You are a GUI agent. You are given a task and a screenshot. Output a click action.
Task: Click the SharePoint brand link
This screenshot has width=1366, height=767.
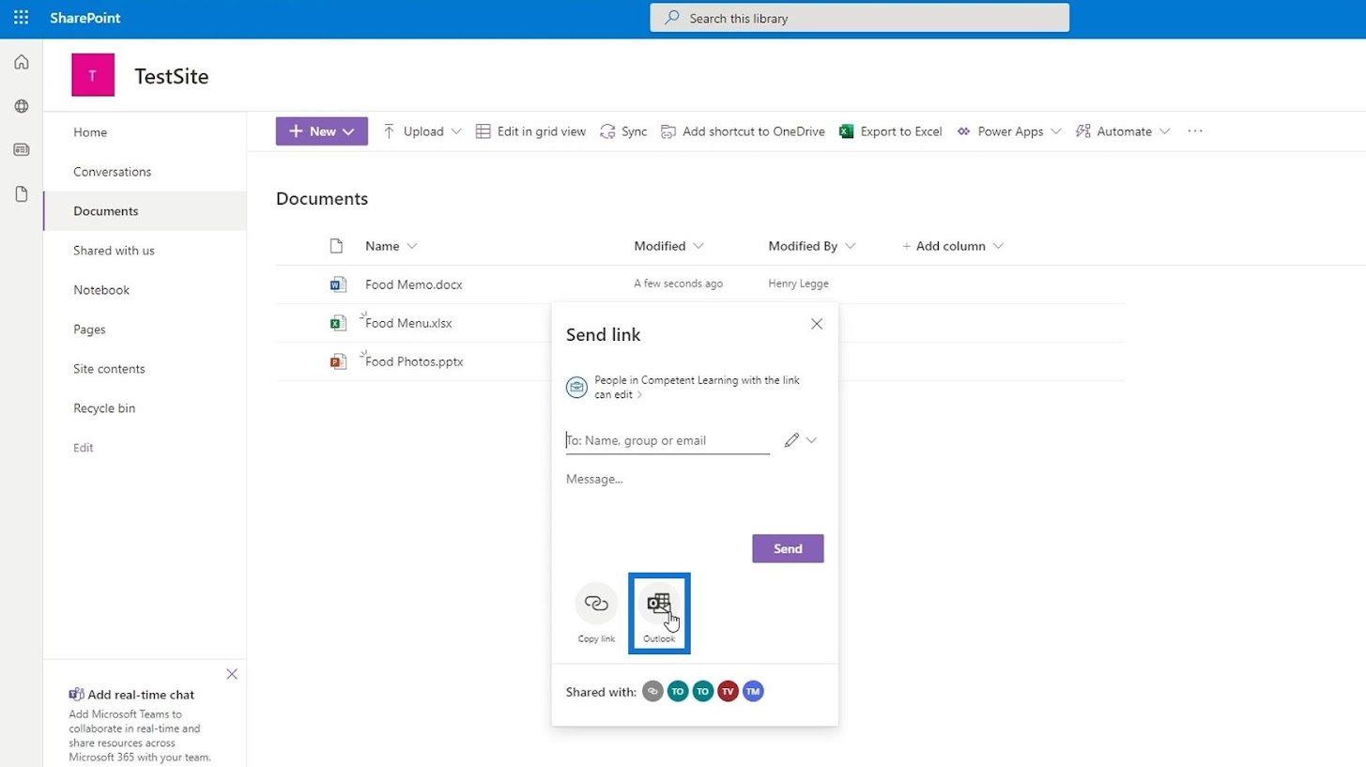85,18
